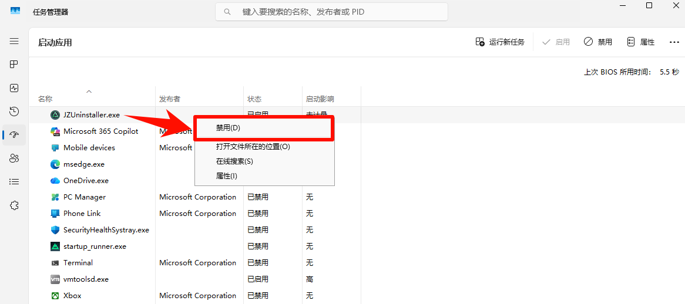Viewport: 685px width, 304px height.
Task: Click the 启动应用 page title
Action: point(55,42)
